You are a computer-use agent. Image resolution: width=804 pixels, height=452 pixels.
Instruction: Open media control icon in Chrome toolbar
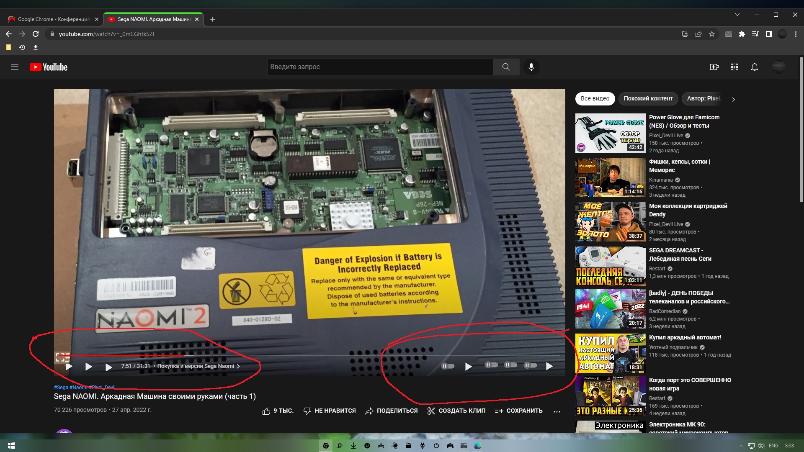coord(755,34)
